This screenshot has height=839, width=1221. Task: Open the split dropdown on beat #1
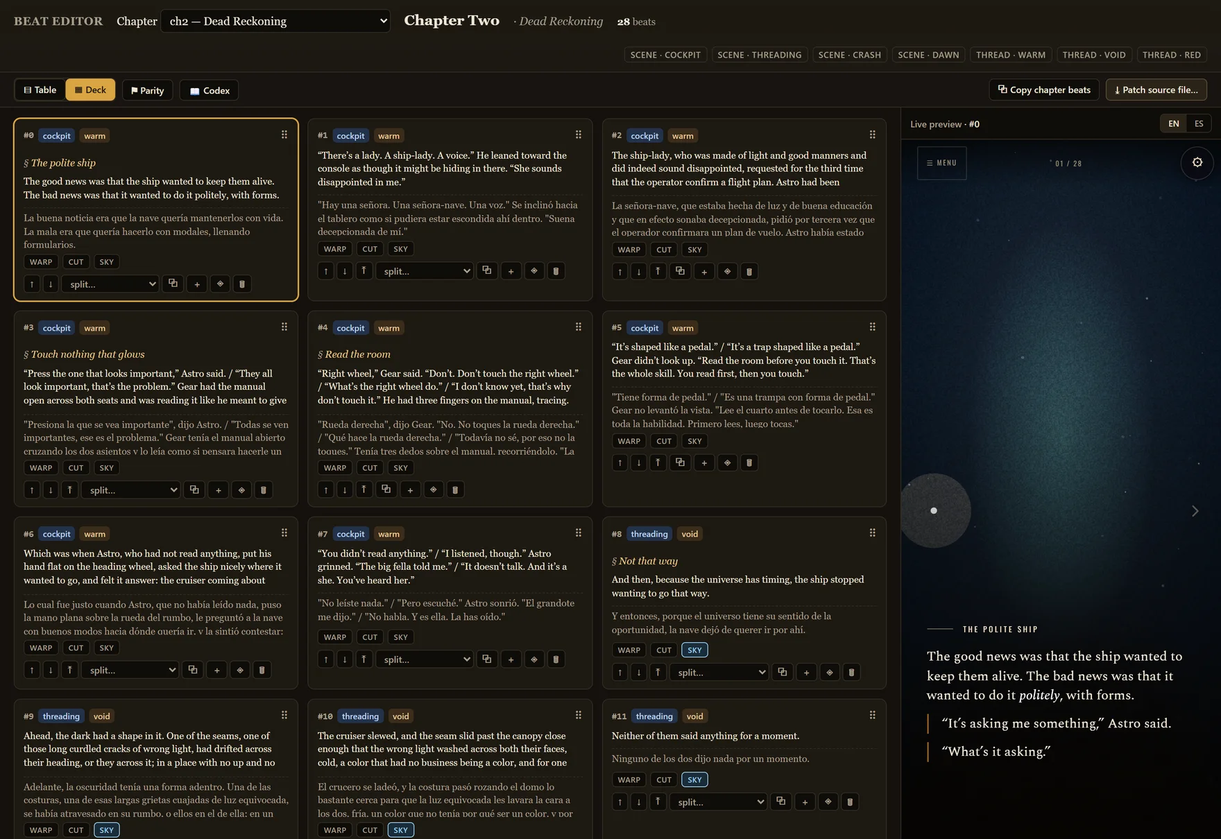(x=425, y=271)
